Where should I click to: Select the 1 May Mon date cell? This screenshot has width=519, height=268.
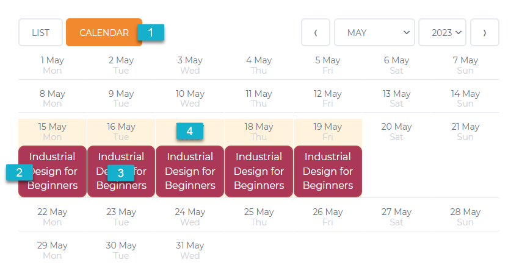(53, 65)
